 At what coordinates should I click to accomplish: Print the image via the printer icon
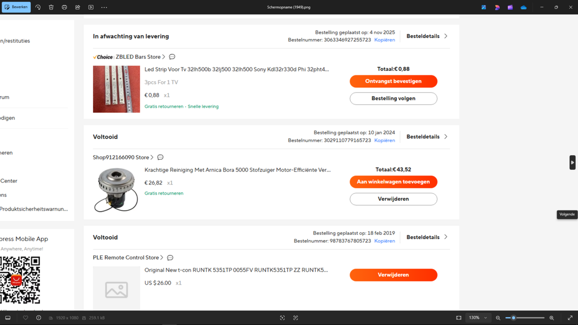click(64, 7)
